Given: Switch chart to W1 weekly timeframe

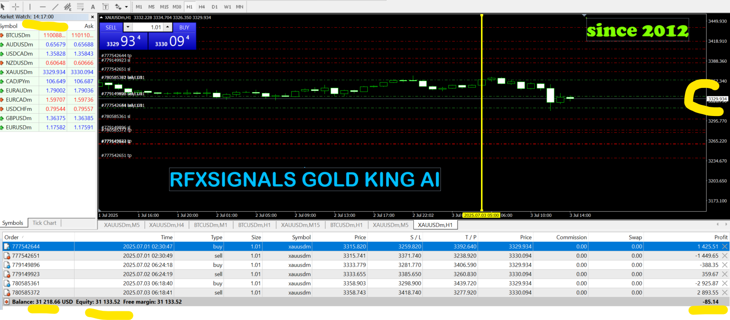Looking at the screenshot, I should point(227,7).
